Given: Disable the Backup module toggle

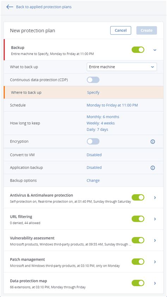Looking at the screenshot, I should (x=138, y=50).
